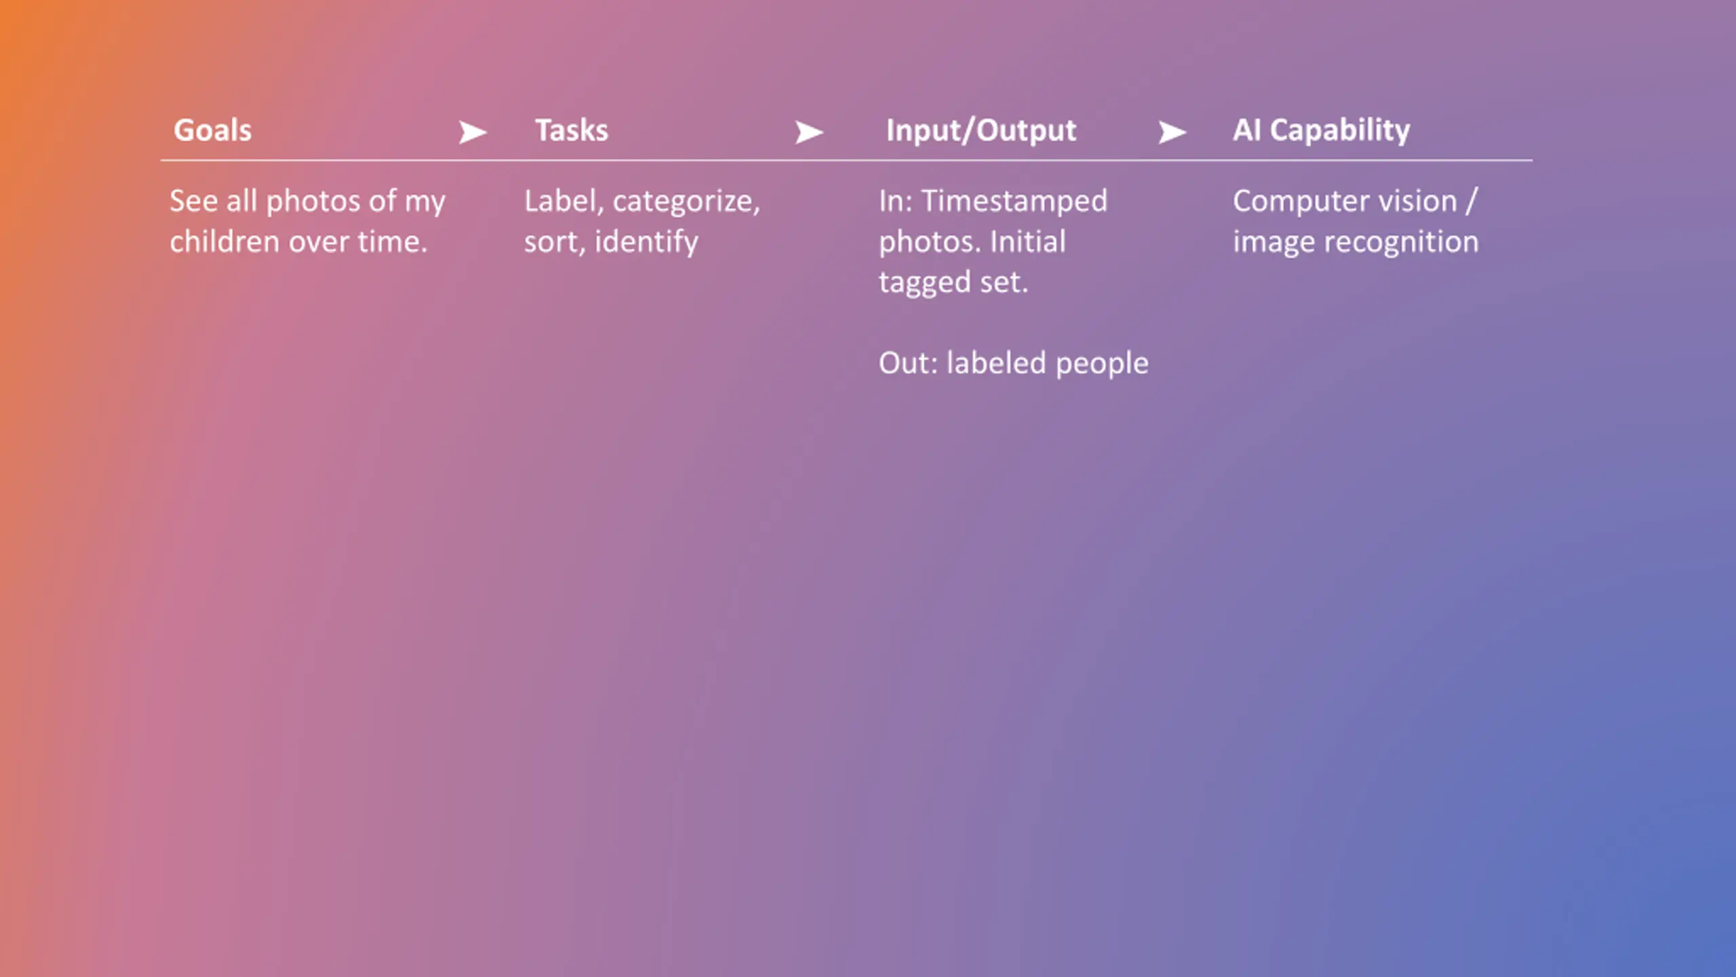This screenshot has width=1736, height=977.
Task: Select the Goals column heading
Action: click(x=212, y=130)
